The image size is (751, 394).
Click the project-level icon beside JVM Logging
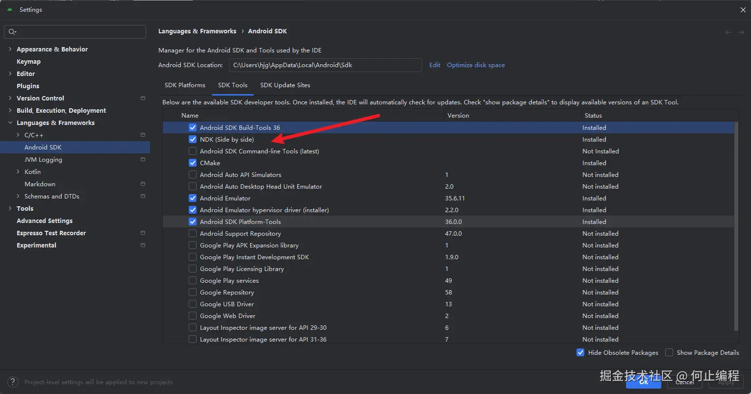coord(143,159)
